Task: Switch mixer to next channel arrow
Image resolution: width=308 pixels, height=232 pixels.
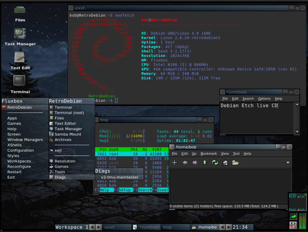Action: 295,223
